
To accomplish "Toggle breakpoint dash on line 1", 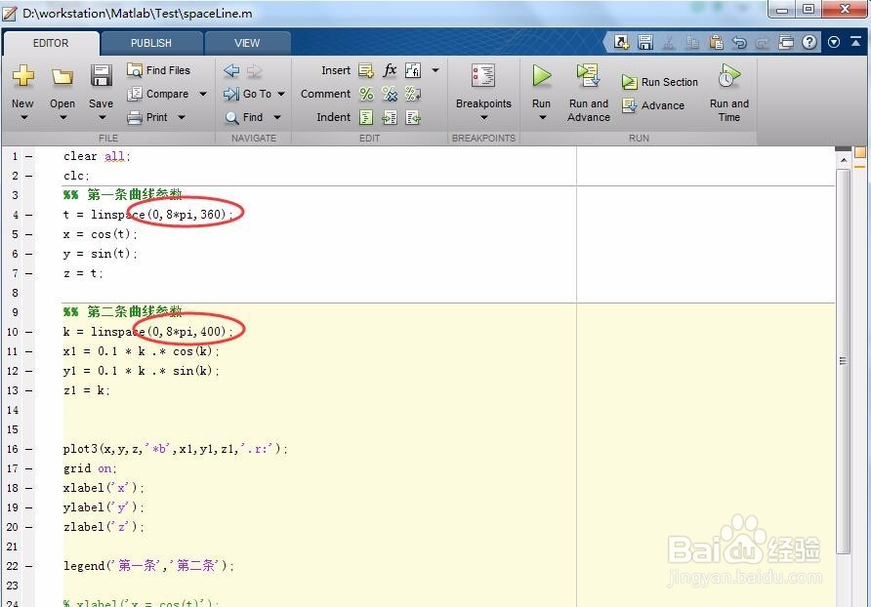I will (29, 156).
